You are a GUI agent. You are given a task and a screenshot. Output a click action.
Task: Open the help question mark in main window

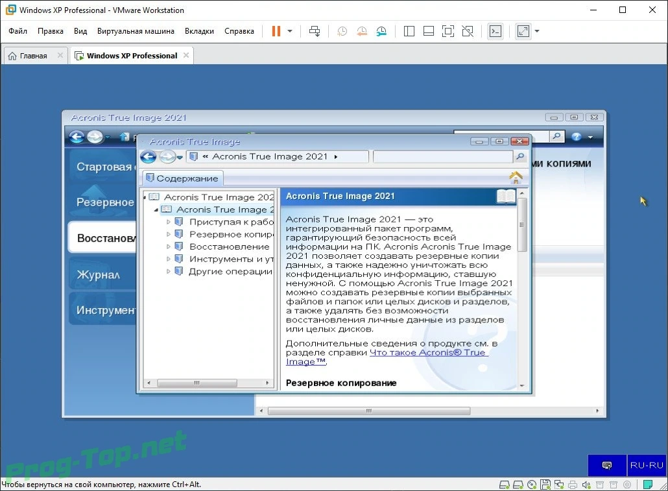point(577,137)
